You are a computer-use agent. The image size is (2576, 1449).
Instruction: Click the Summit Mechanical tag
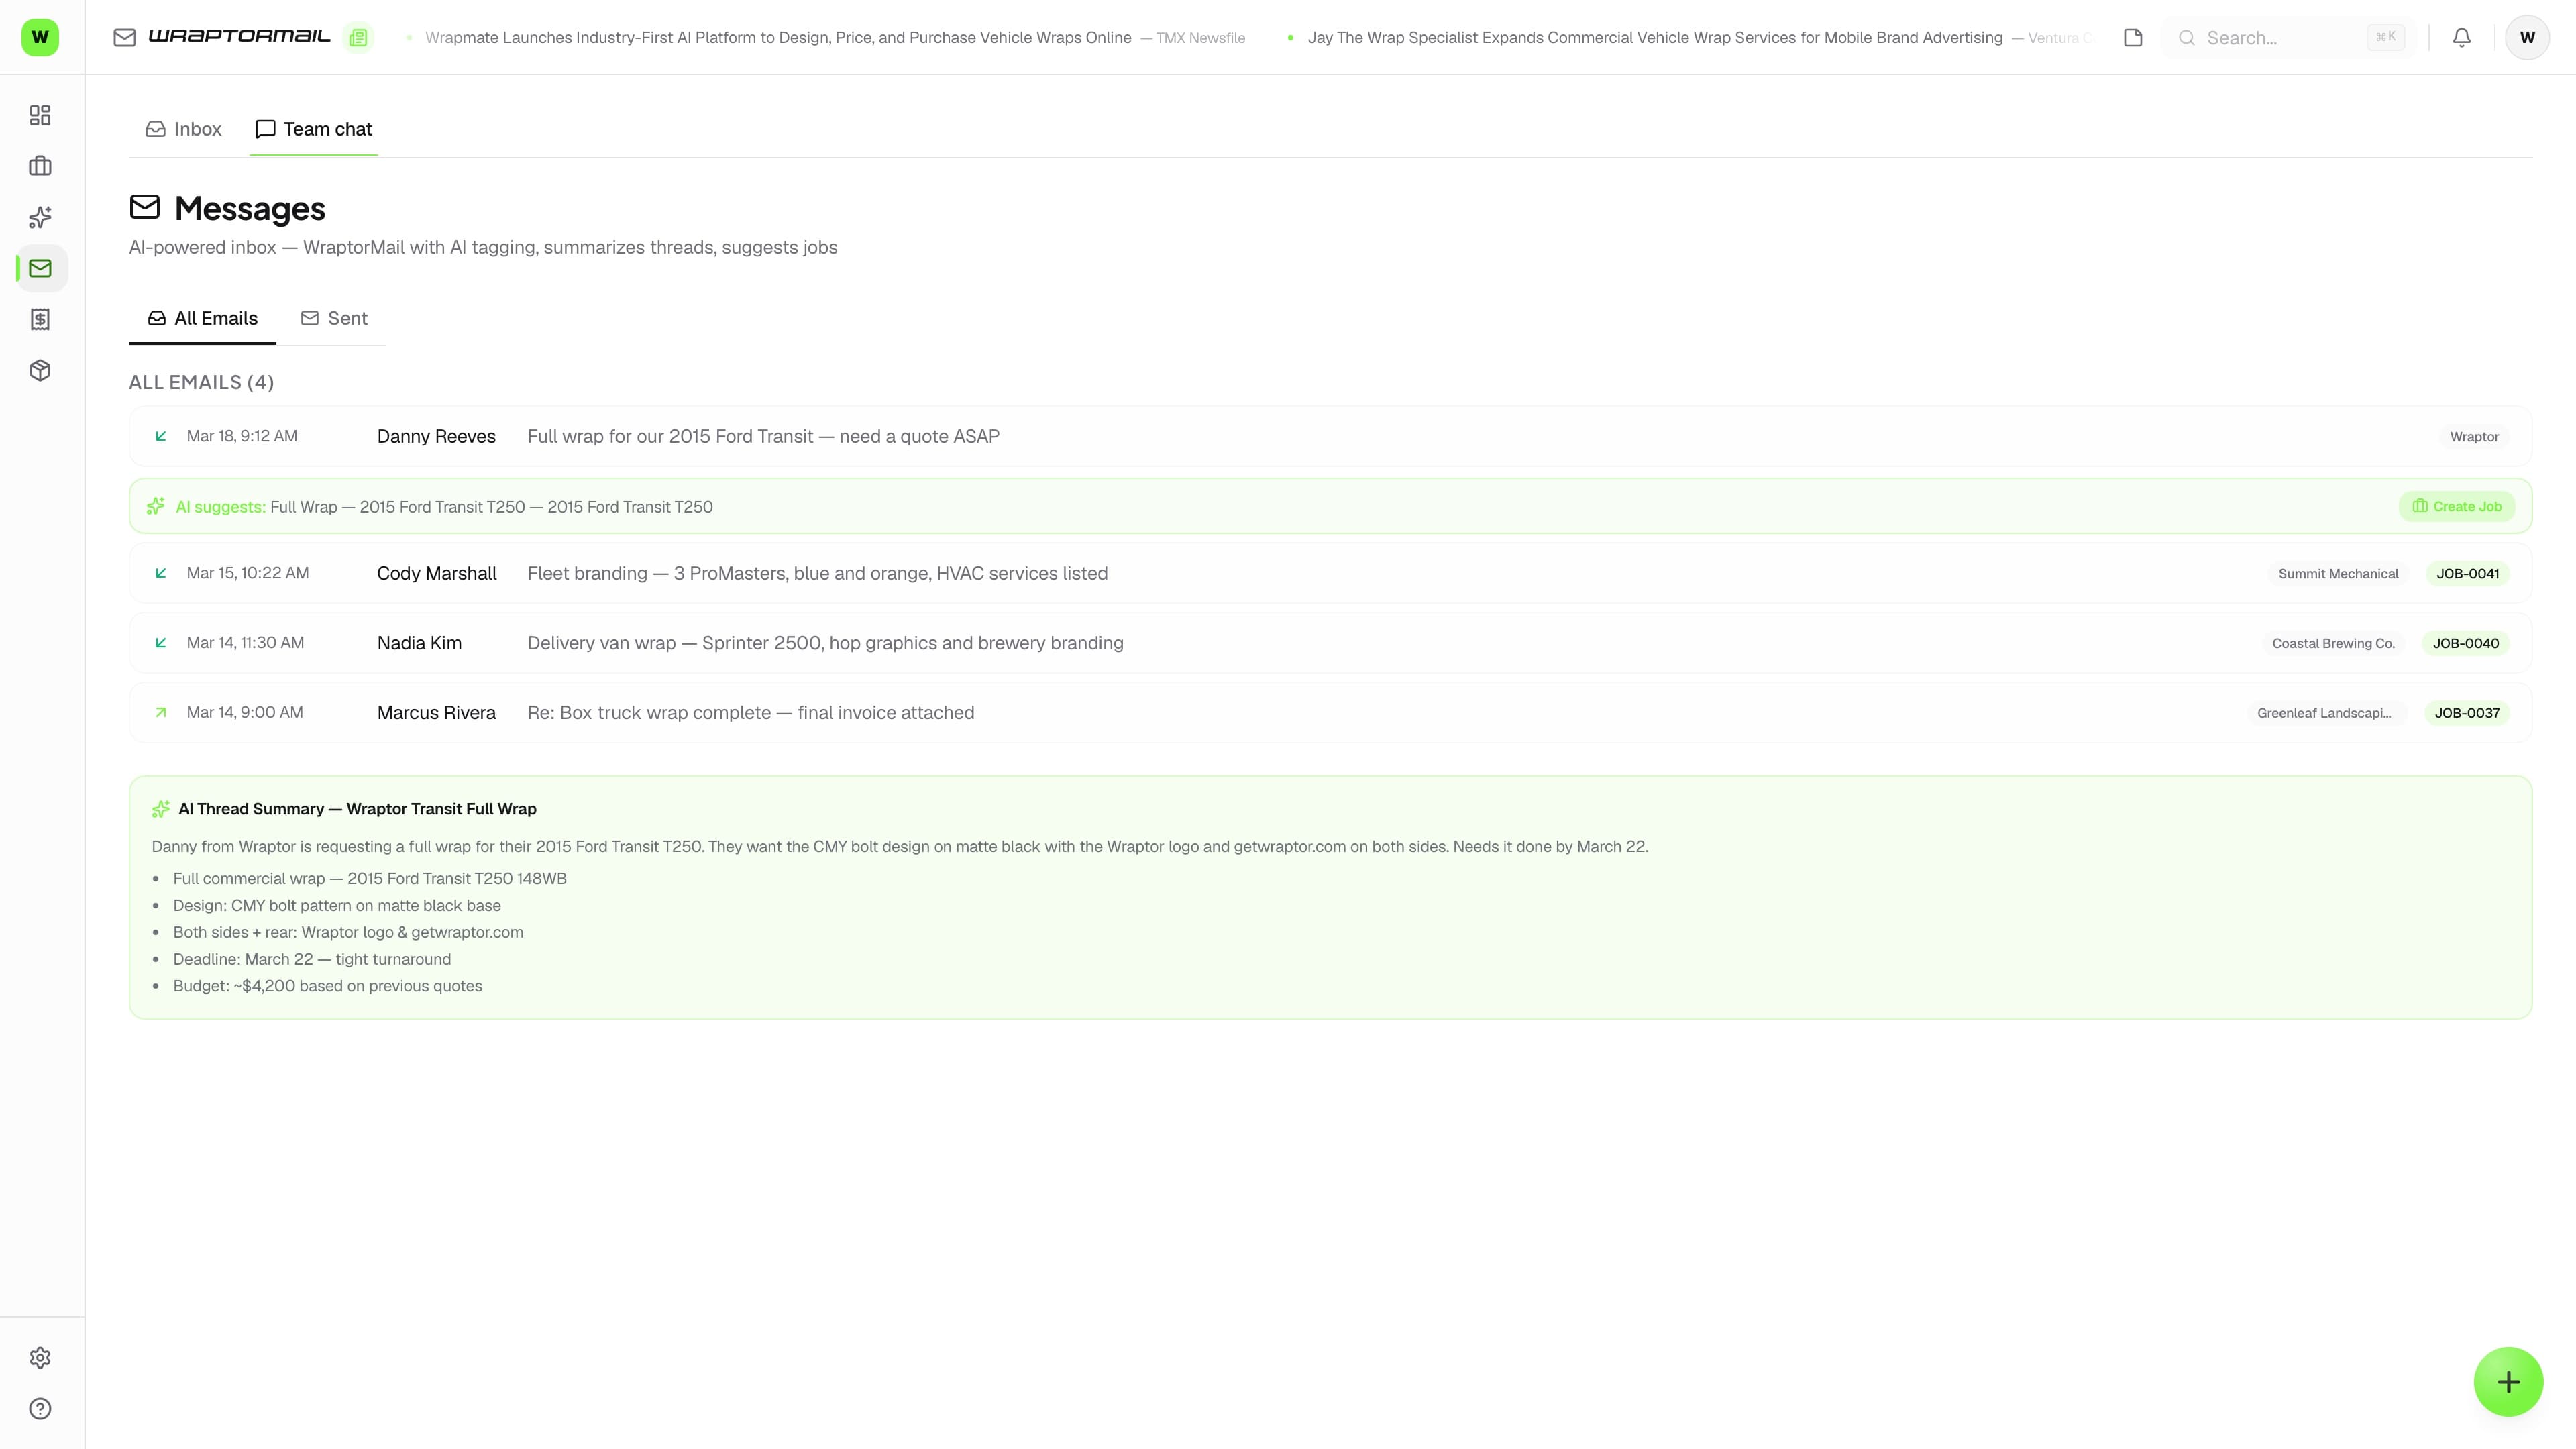click(2338, 574)
